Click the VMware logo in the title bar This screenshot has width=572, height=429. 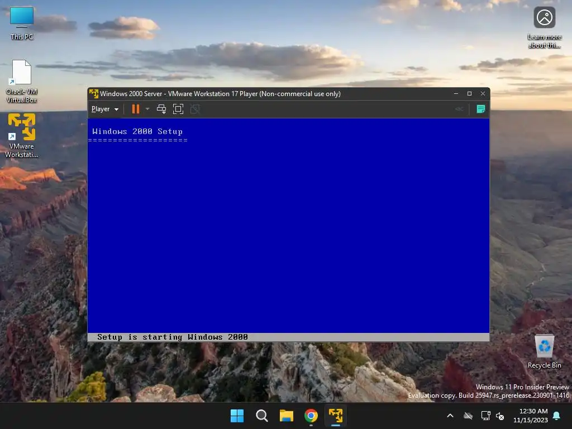tap(94, 94)
